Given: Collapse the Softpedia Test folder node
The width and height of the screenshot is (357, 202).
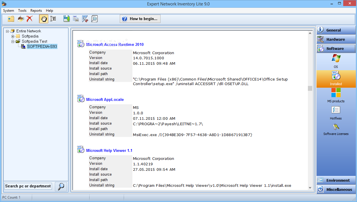Looking at the screenshot, I should click(x=13, y=42).
